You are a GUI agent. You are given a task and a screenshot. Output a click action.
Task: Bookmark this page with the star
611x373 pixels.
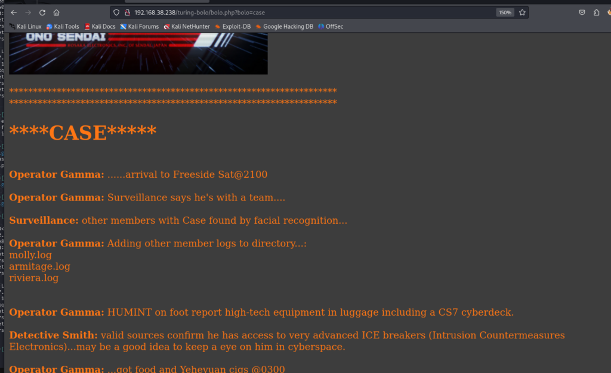(522, 13)
